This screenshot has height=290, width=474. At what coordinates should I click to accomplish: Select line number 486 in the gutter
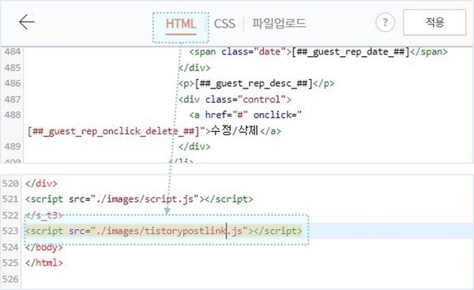(x=13, y=83)
